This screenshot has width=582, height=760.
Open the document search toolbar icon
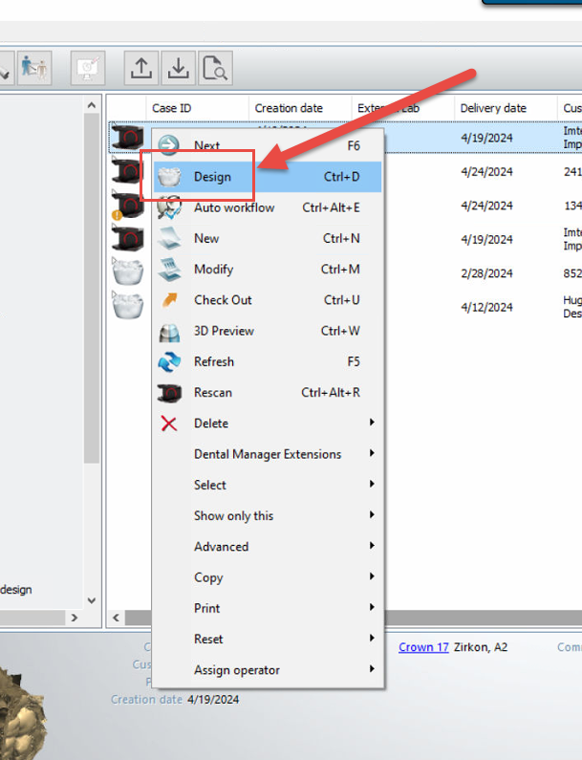click(215, 68)
